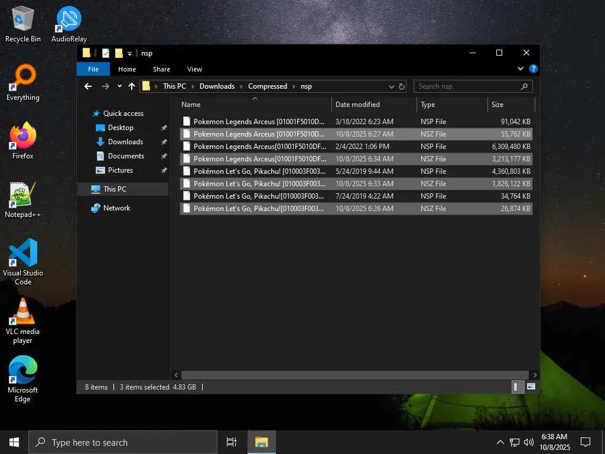Click the Properties icon in quick access toolbar
The image size is (605, 454).
tap(106, 53)
